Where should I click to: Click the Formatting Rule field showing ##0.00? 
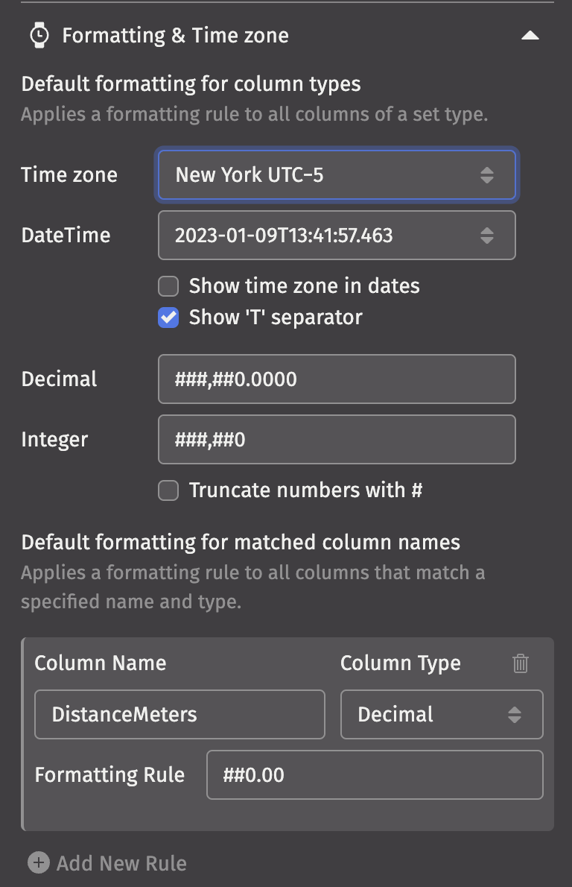pyautogui.click(x=374, y=775)
